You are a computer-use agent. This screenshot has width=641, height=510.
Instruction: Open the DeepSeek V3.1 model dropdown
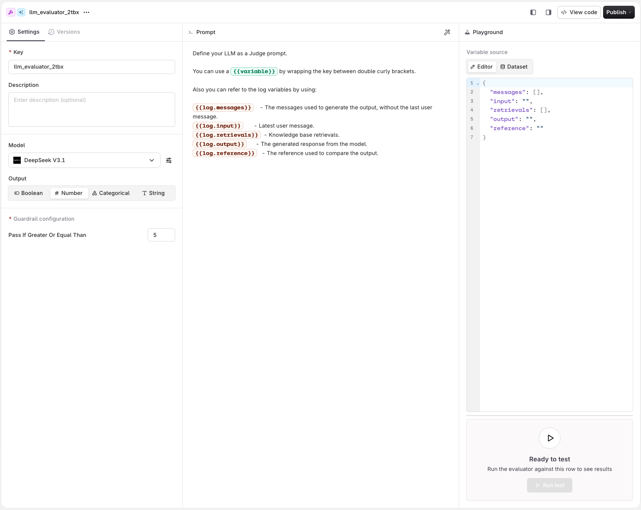pyautogui.click(x=84, y=160)
